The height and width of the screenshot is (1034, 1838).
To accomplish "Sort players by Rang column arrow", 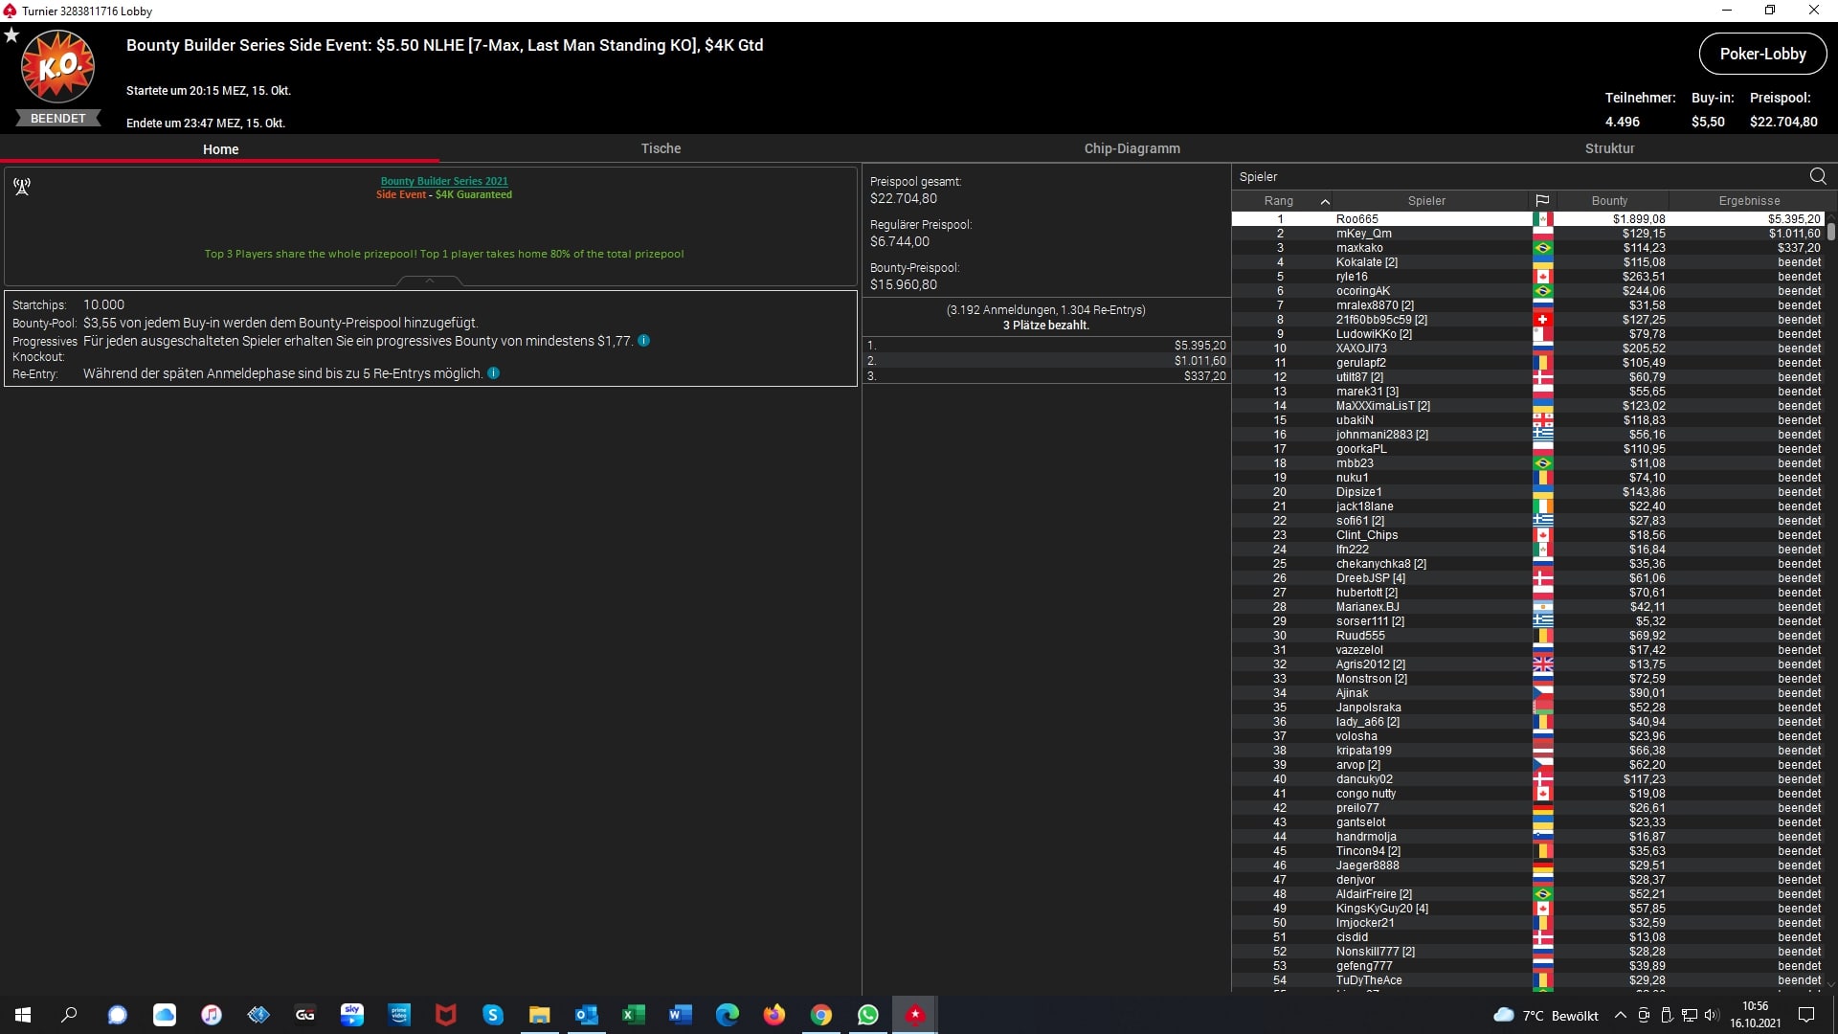I will [x=1325, y=201].
